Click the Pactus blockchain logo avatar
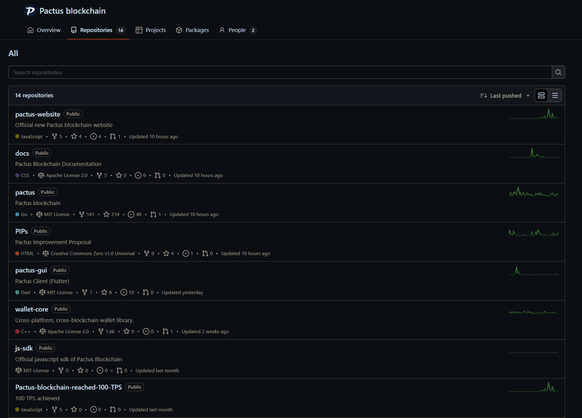 pyautogui.click(x=30, y=11)
